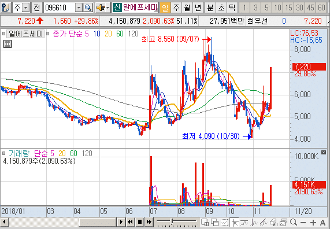Screen dimensions: 330x229
Task: Toggle the small square before 알에프세미 label
Action: coord(3,34)
